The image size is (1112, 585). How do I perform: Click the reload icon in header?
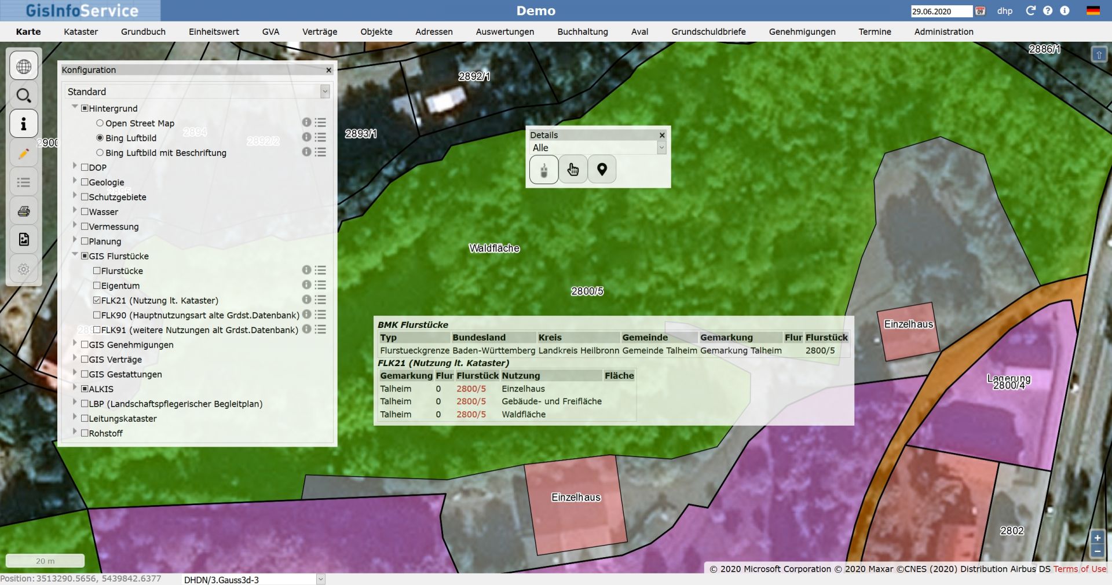coord(1030,10)
